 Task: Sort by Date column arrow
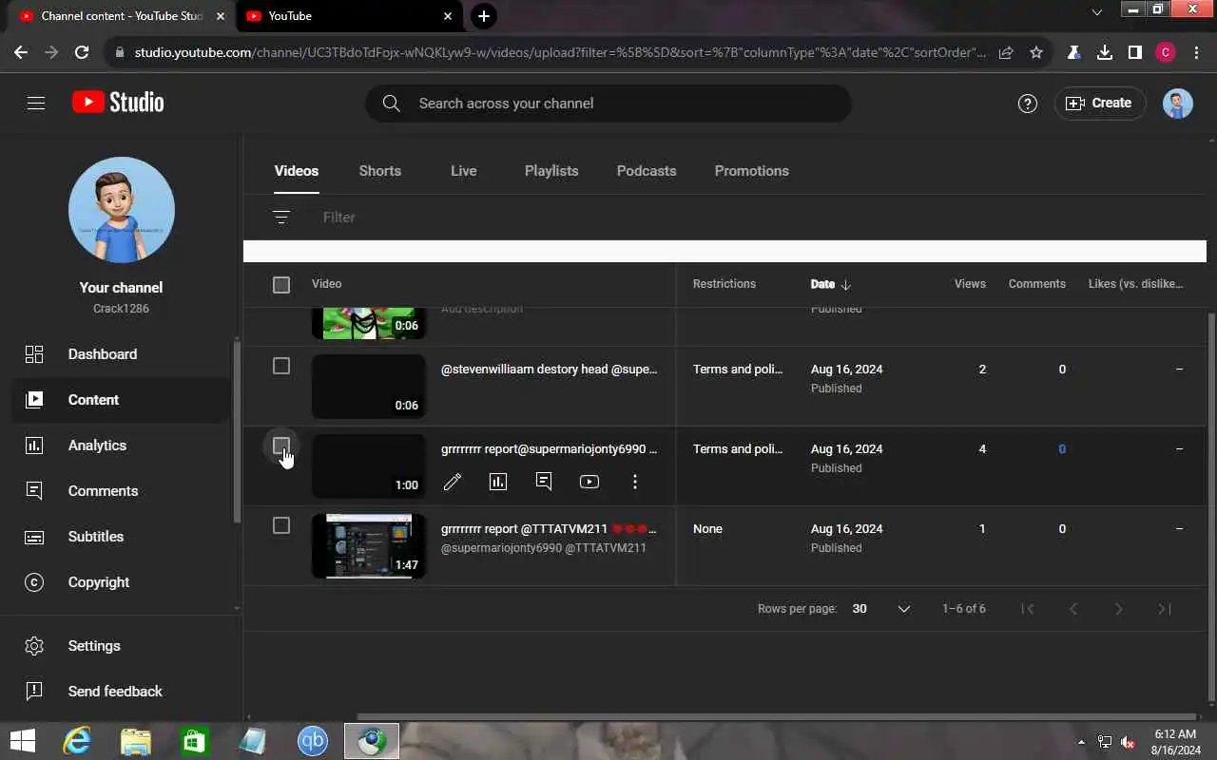846,285
